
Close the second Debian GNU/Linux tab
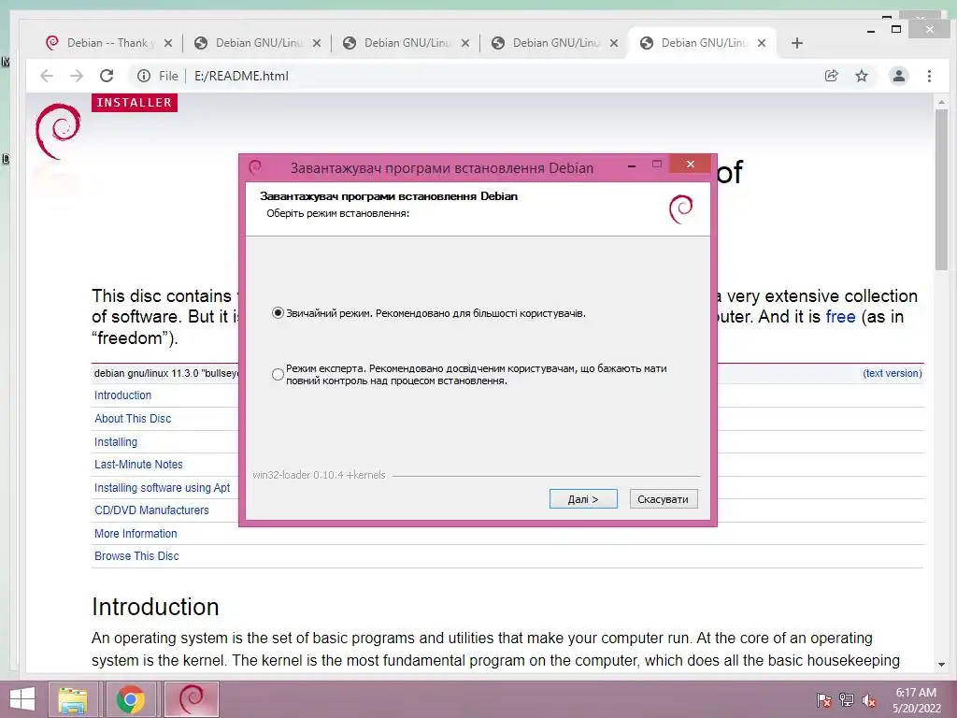click(317, 43)
